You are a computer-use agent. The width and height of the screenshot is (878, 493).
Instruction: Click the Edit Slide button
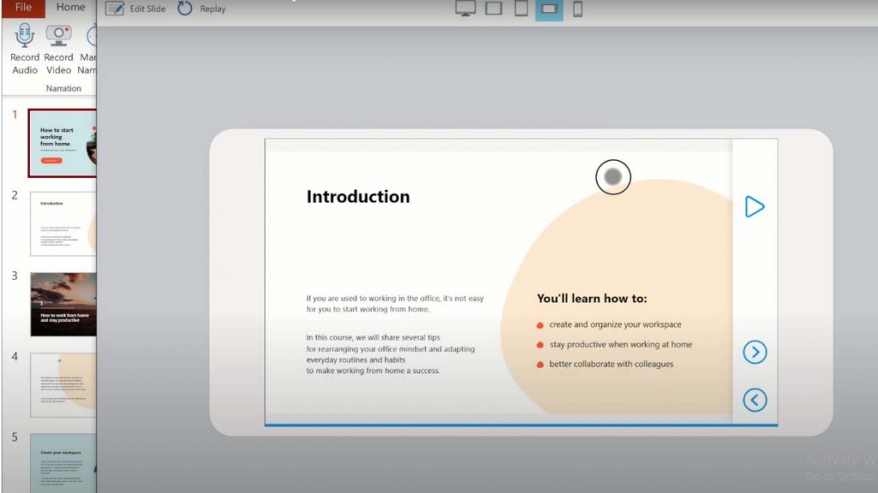[135, 9]
